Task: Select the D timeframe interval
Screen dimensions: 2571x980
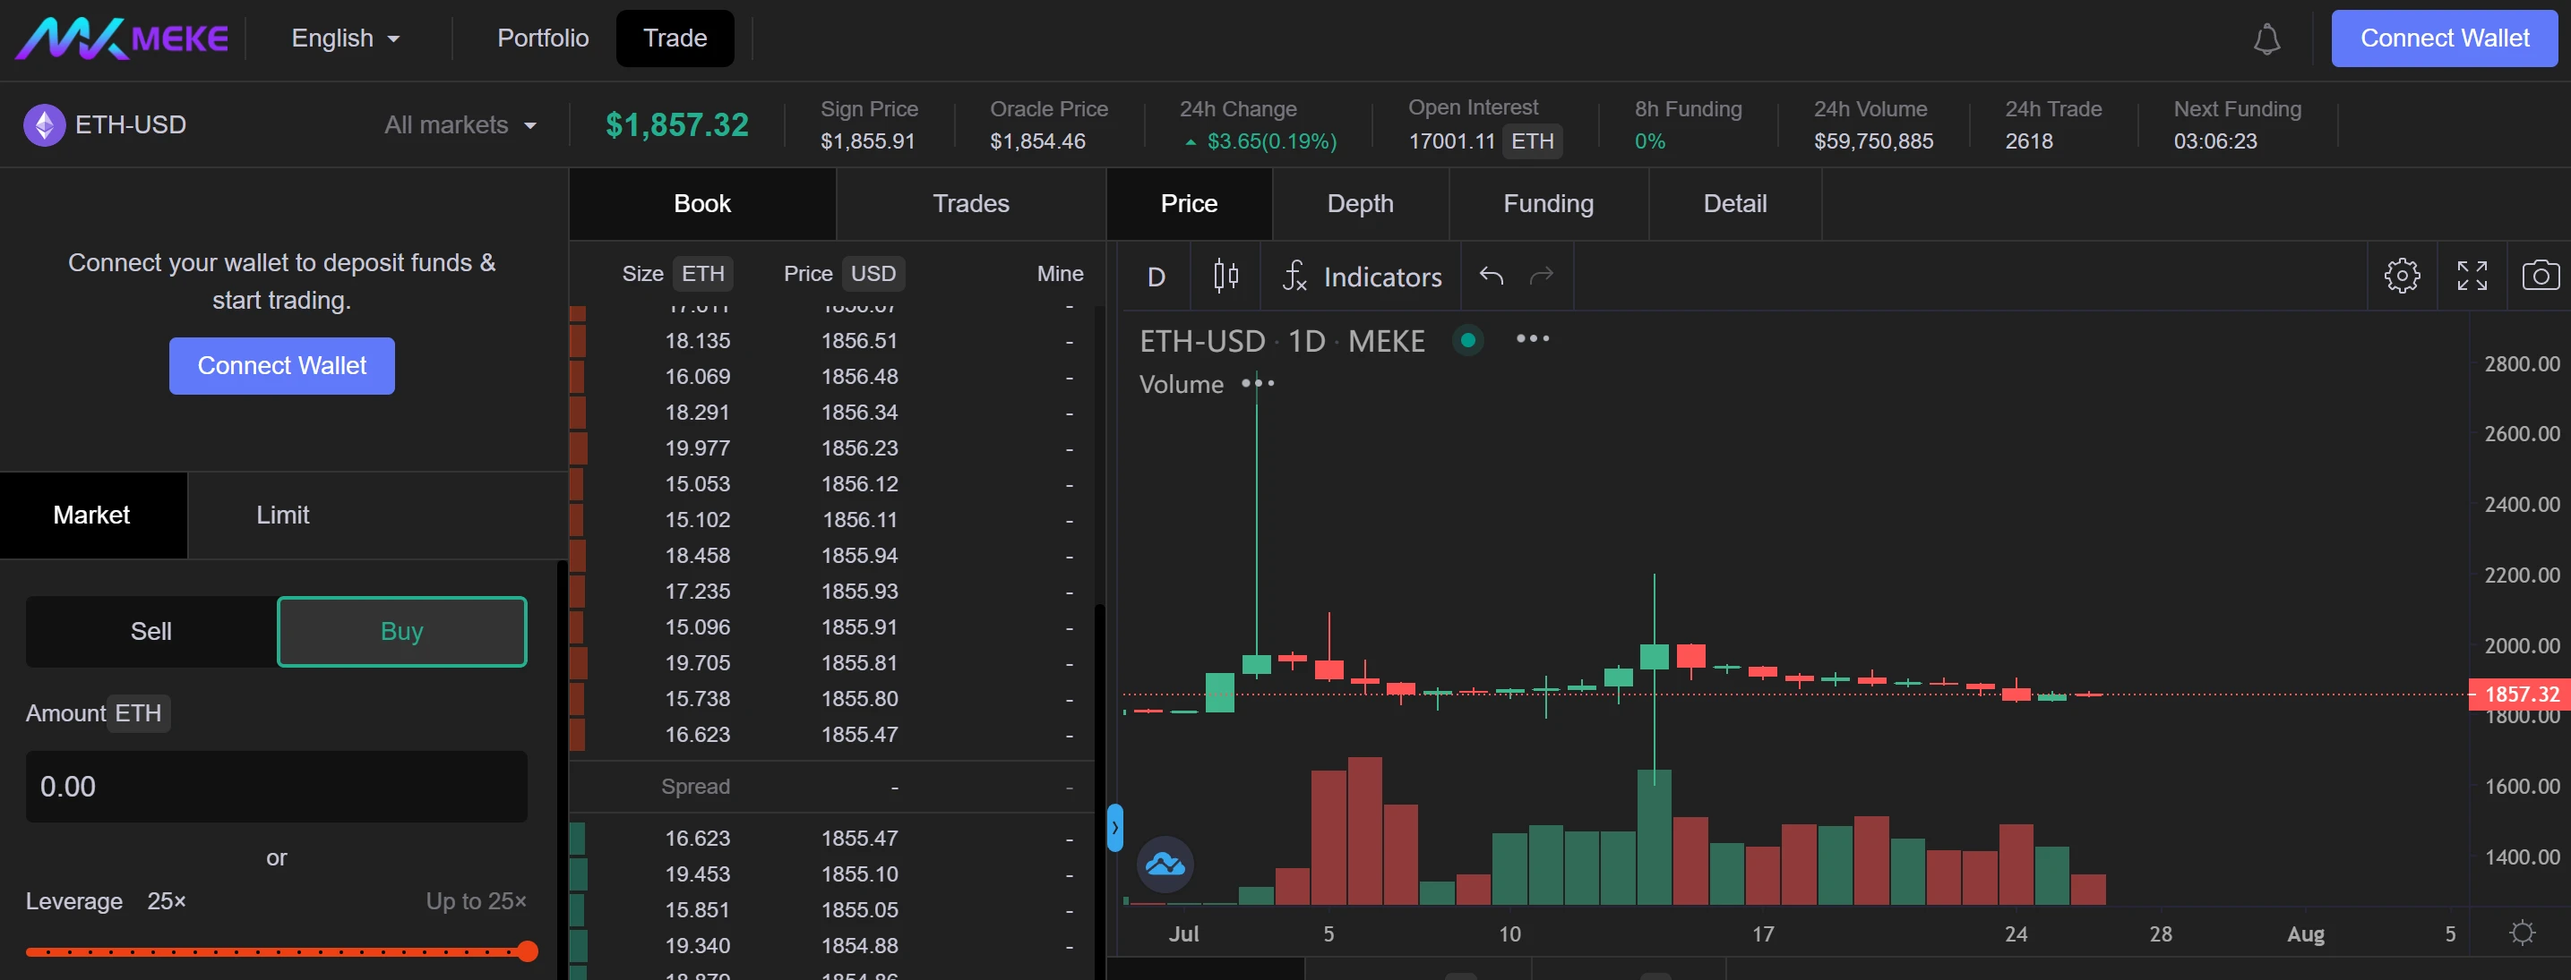Action: [x=1156, y=277]
